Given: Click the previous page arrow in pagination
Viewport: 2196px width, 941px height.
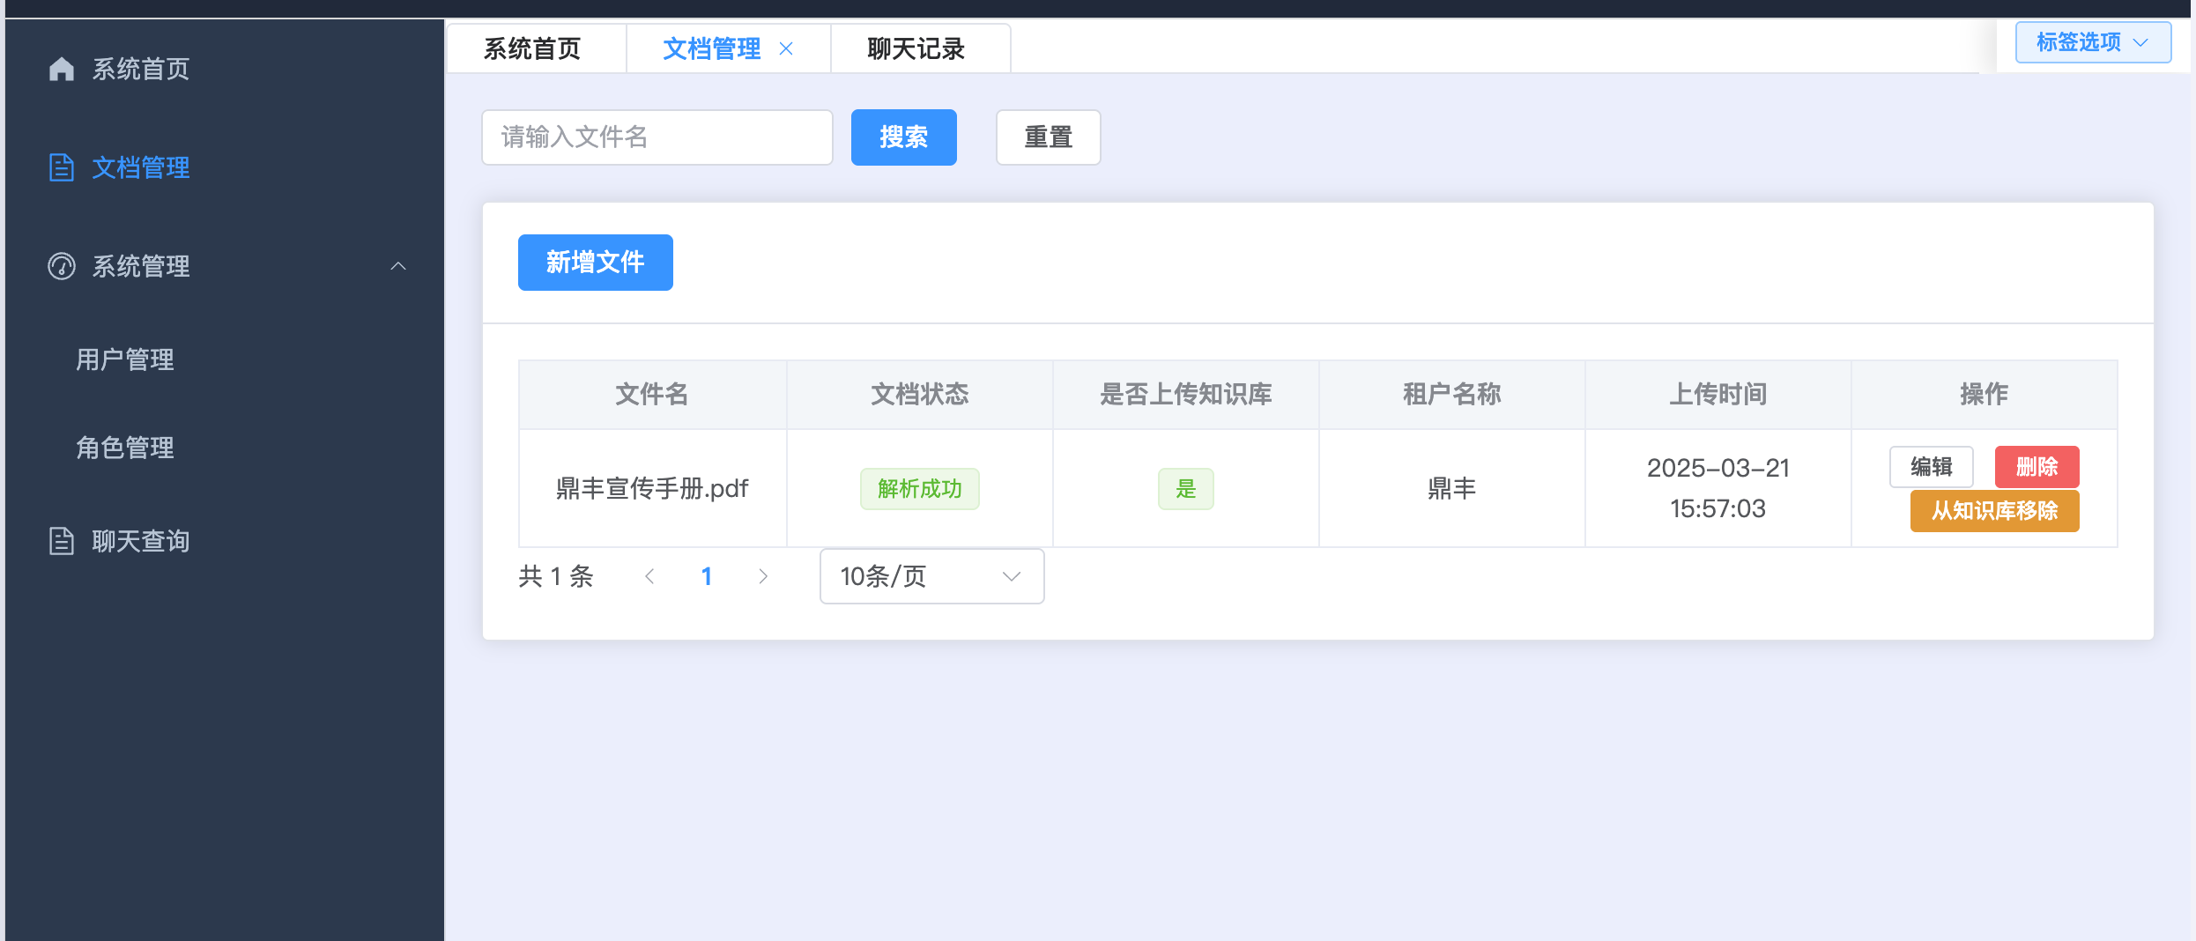Looking at the screenshot, I should [x=650, y=576].
